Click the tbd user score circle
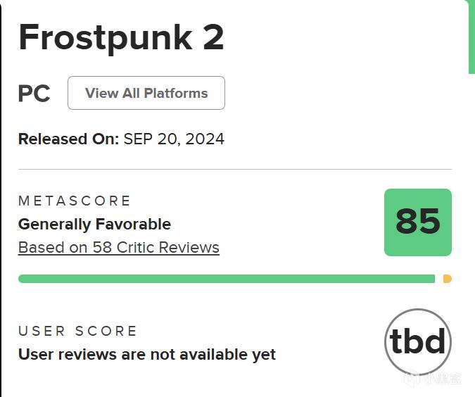 [x=418, y=342]
